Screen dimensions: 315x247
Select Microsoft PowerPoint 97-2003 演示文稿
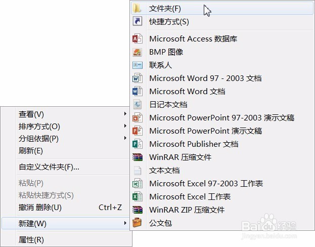[222, 117]
